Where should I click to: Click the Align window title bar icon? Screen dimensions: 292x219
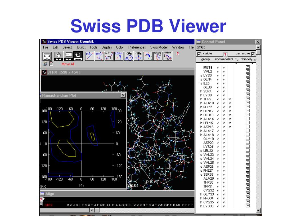42,194
